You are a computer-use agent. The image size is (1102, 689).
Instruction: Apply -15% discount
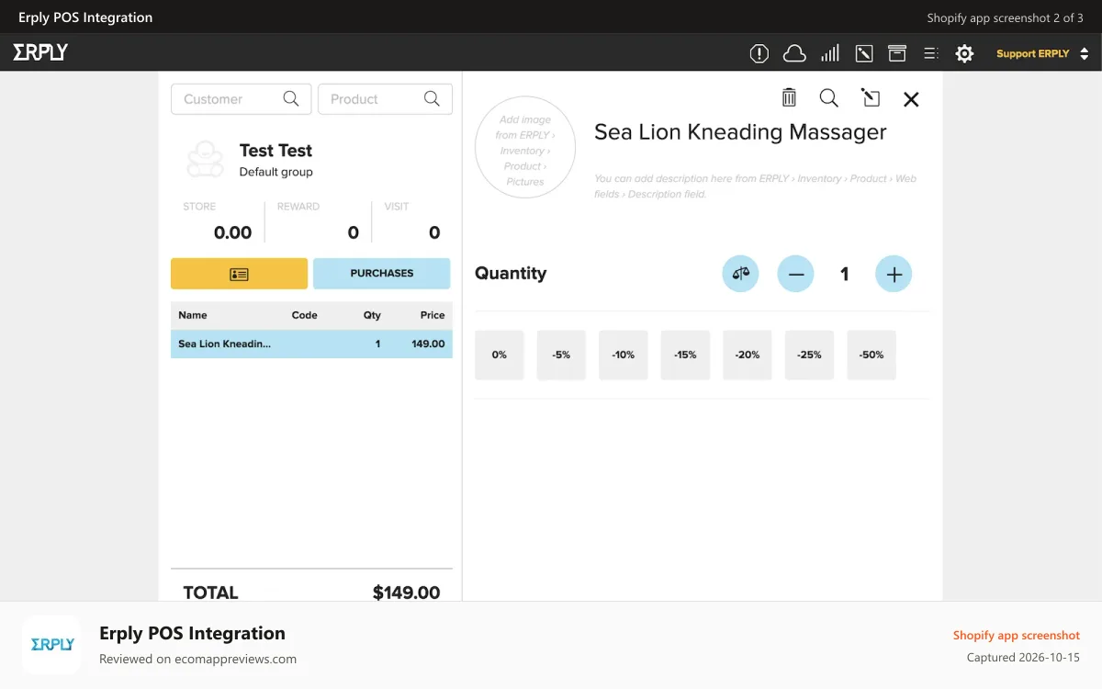(x=685, y=355)
